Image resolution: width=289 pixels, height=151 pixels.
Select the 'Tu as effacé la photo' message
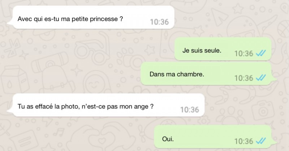86,106
